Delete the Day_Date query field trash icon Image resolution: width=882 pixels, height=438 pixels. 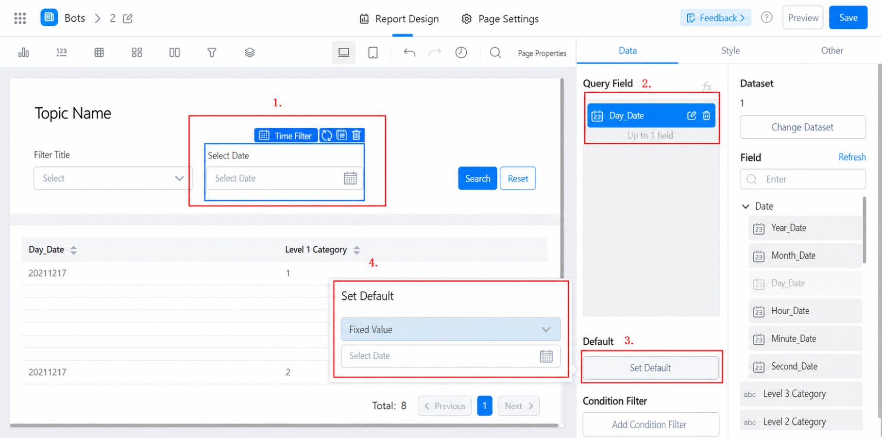(707, 116)
